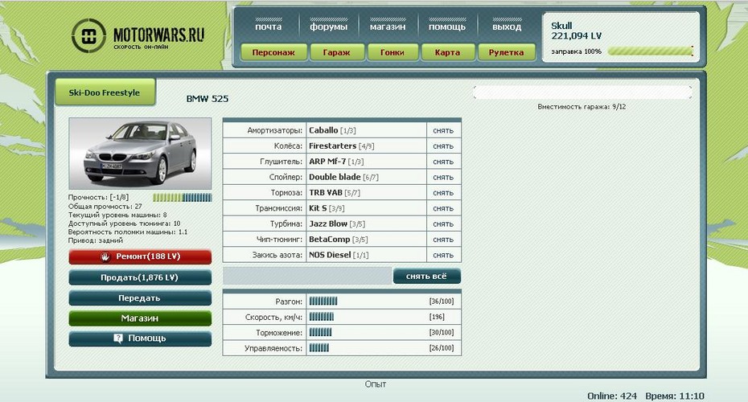Viewport: 748px width, 402px height.
Task: Click снять for TRB VAB brakes
Action: 443,193
